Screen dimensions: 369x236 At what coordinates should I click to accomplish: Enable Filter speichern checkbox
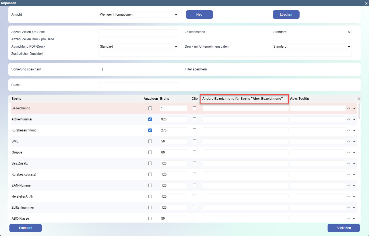(x=274, y=69)
